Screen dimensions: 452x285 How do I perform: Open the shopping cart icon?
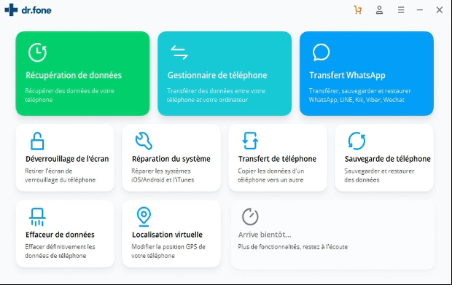pos(358,10)
